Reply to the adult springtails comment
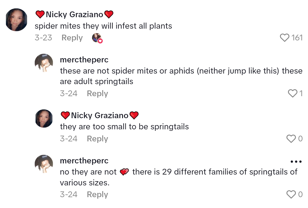The height and width of the screenshot is (208, 308). [x=97, y=93]
